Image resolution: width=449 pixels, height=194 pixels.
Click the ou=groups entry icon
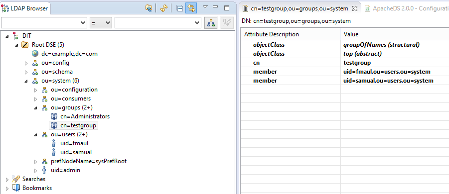[44, 108]
